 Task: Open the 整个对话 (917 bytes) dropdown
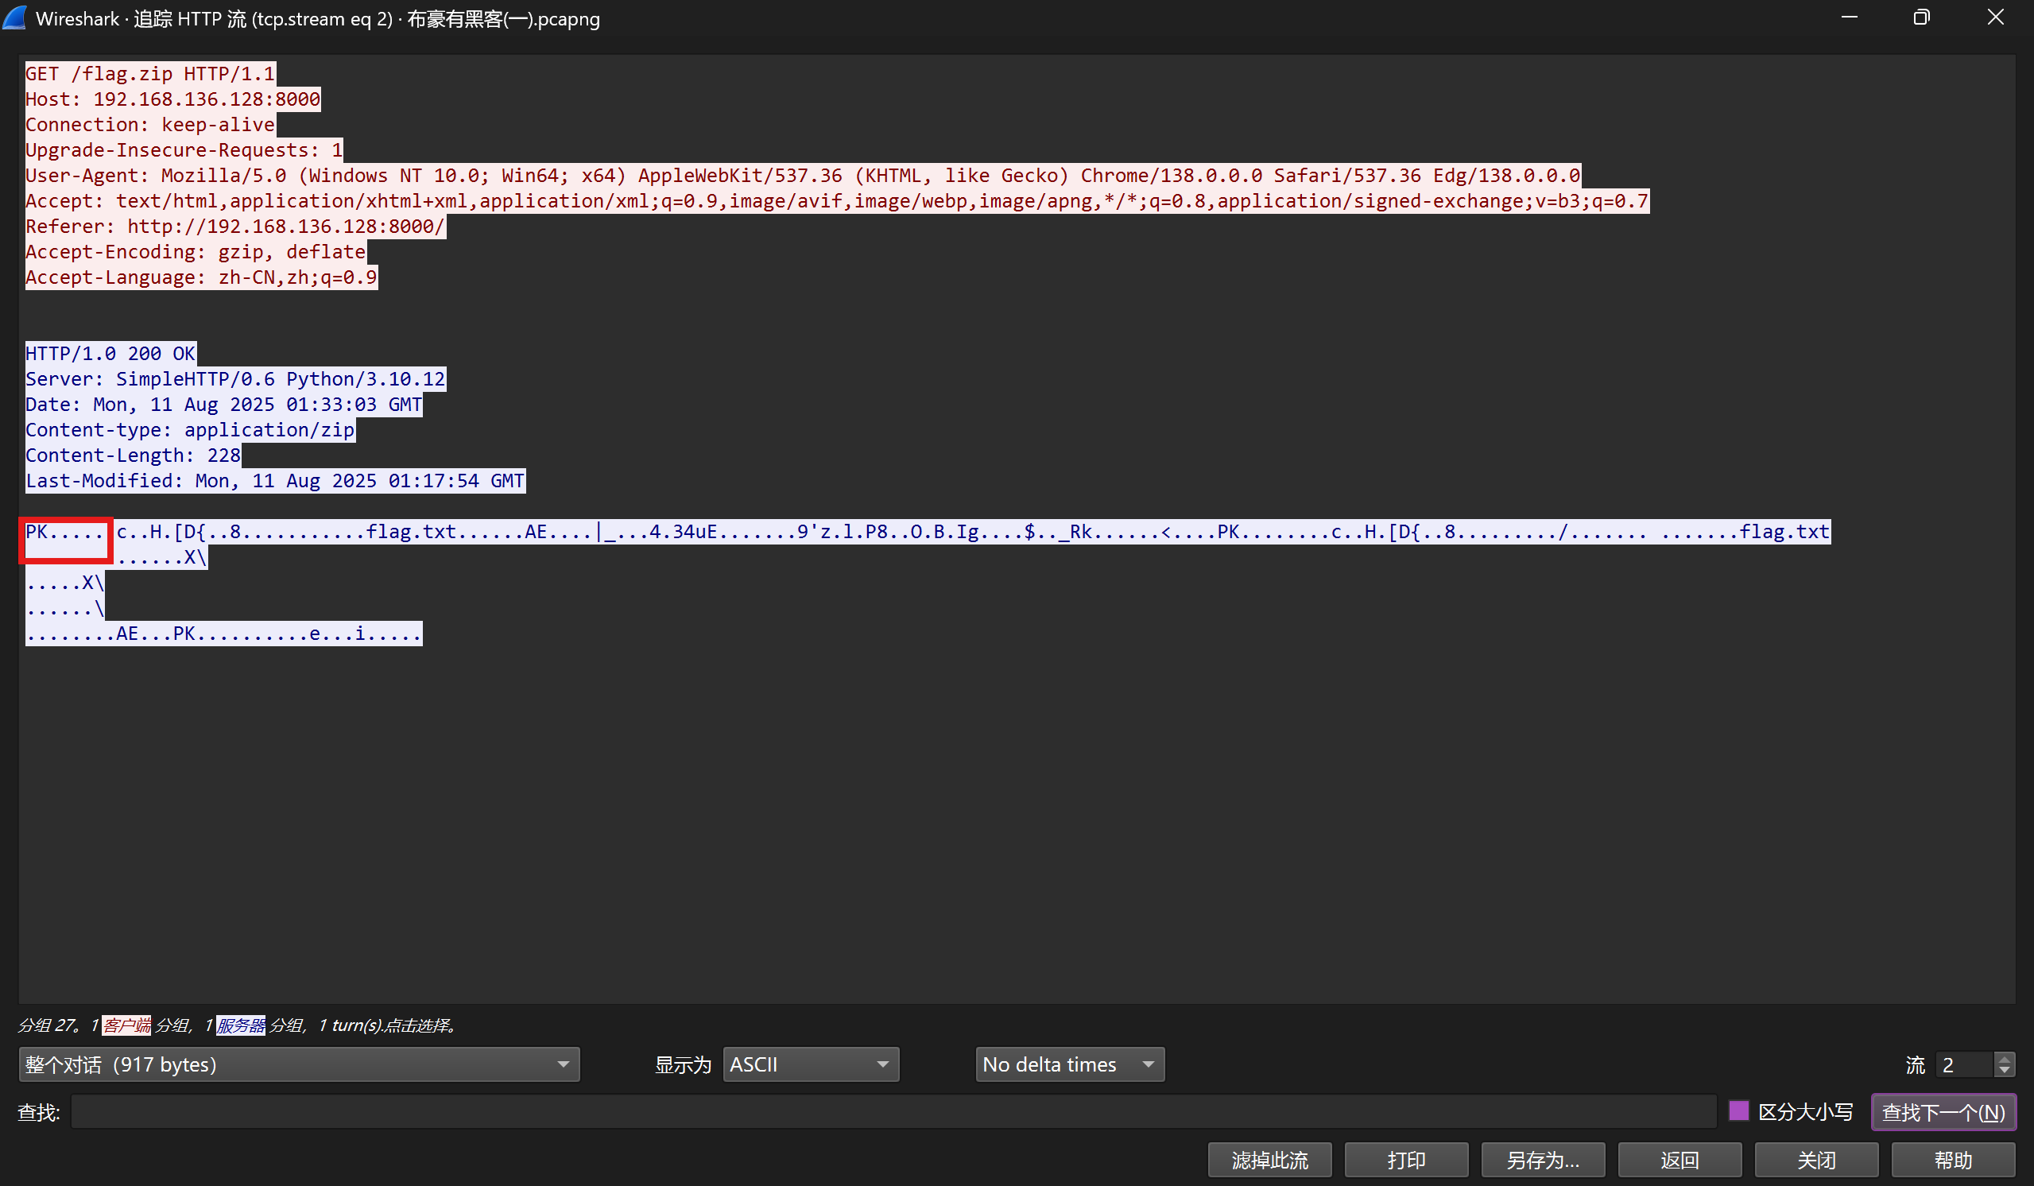pyautogui.click(x=299, y=1064)
